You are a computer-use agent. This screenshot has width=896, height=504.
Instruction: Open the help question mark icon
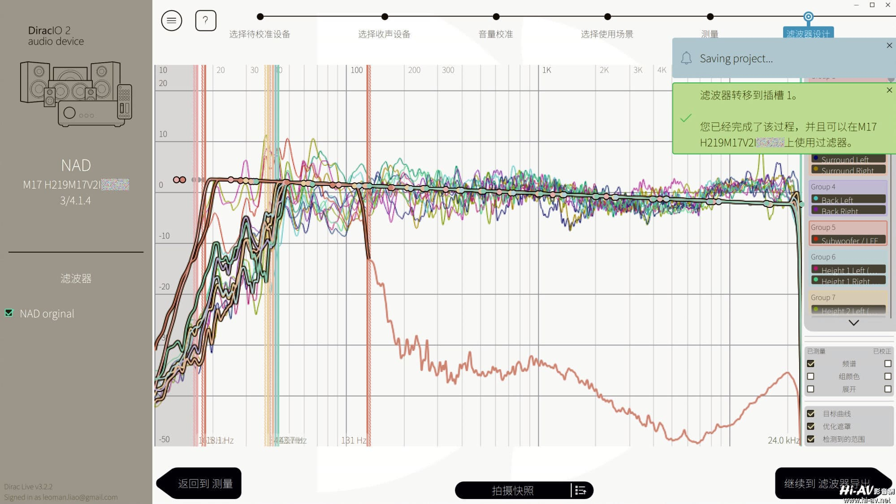(206, 21)
